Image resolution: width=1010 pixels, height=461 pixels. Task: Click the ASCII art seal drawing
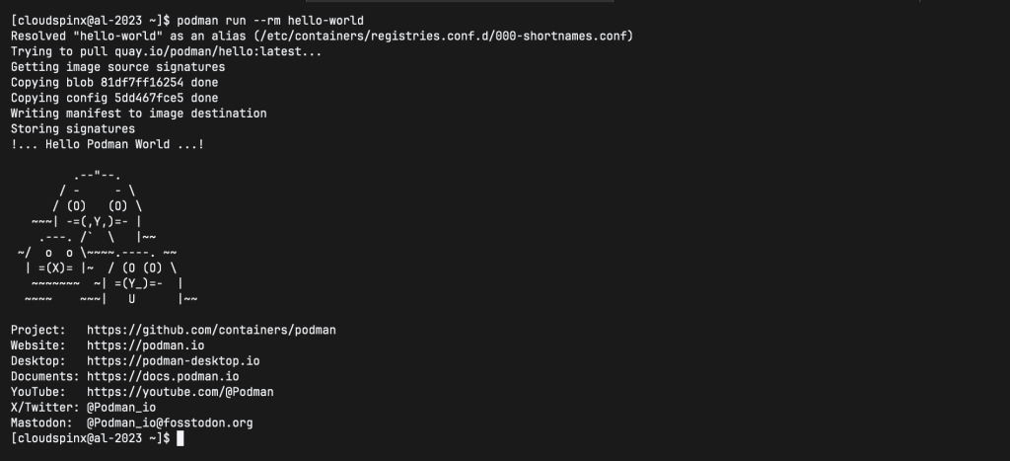click(105, 236)
